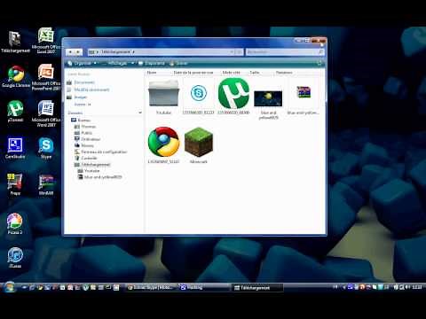This screenshot has height=319, width=426.
Task: Select the Minecraft grass block file
Action: (x=199, y=145)
